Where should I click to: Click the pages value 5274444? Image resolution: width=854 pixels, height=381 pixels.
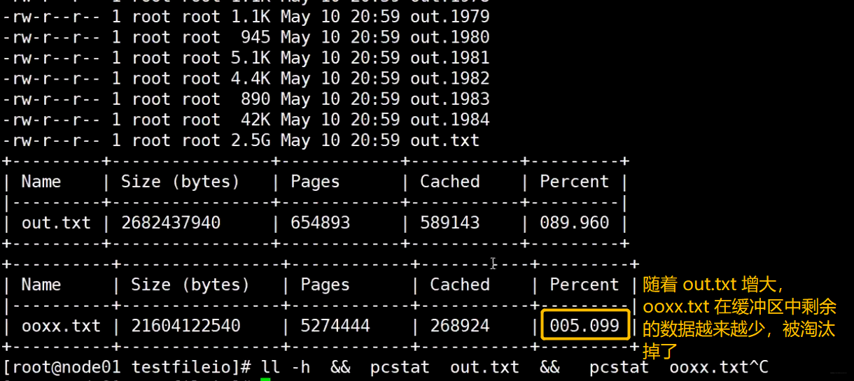335,326
